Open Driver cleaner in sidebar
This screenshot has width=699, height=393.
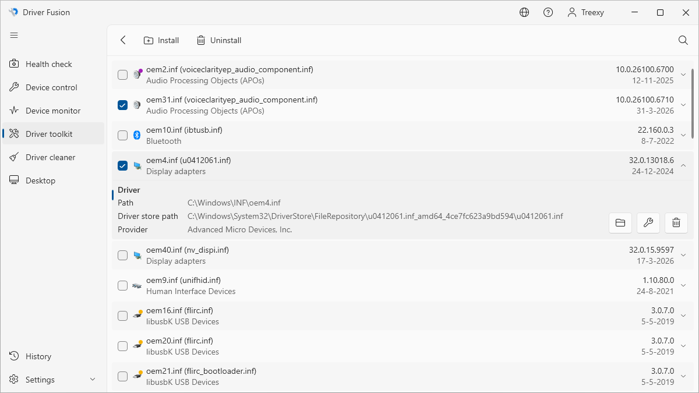51,157
